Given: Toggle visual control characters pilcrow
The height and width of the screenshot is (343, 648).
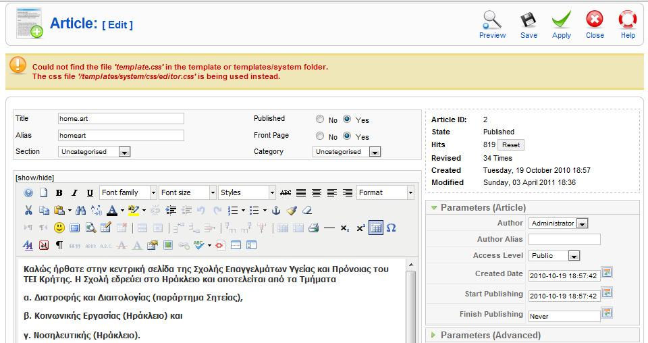Looking at the screenshot, I should (59, 246).
